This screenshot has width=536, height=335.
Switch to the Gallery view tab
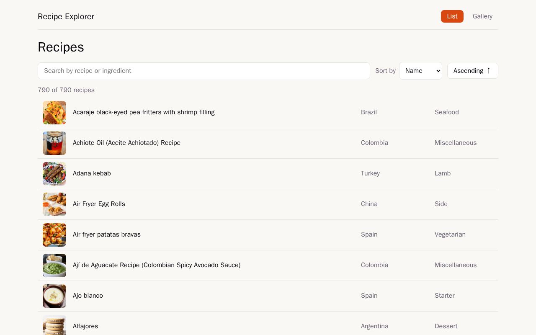(x=482, y=16)
